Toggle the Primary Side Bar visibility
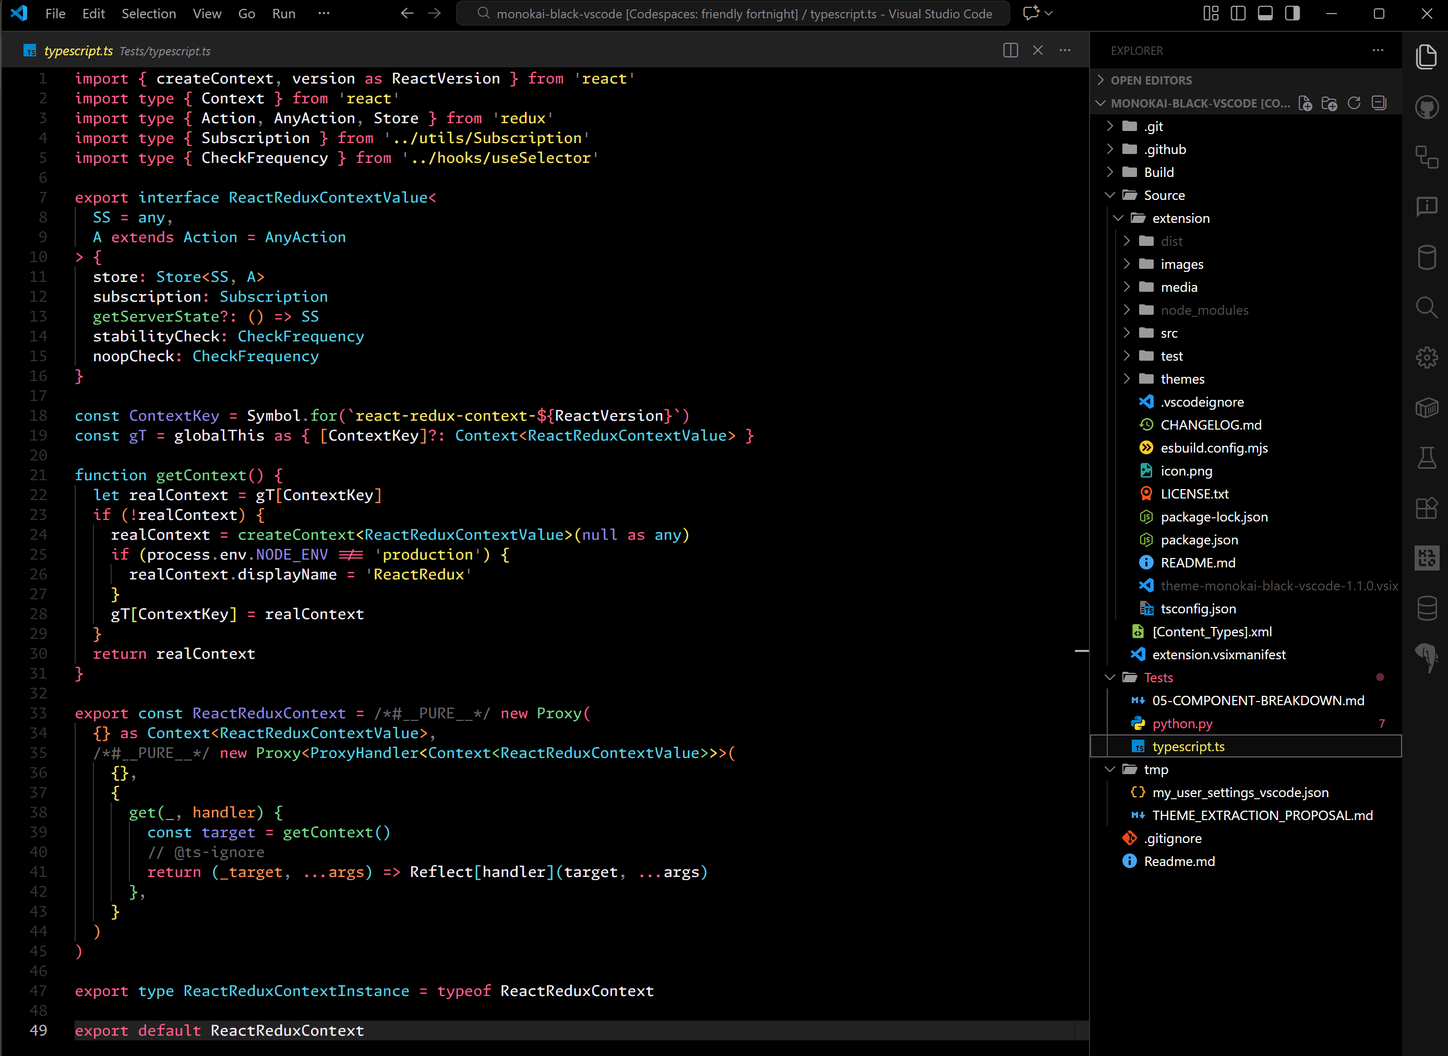Viewport: 1448px width, 1056px height. point(1238,13)
